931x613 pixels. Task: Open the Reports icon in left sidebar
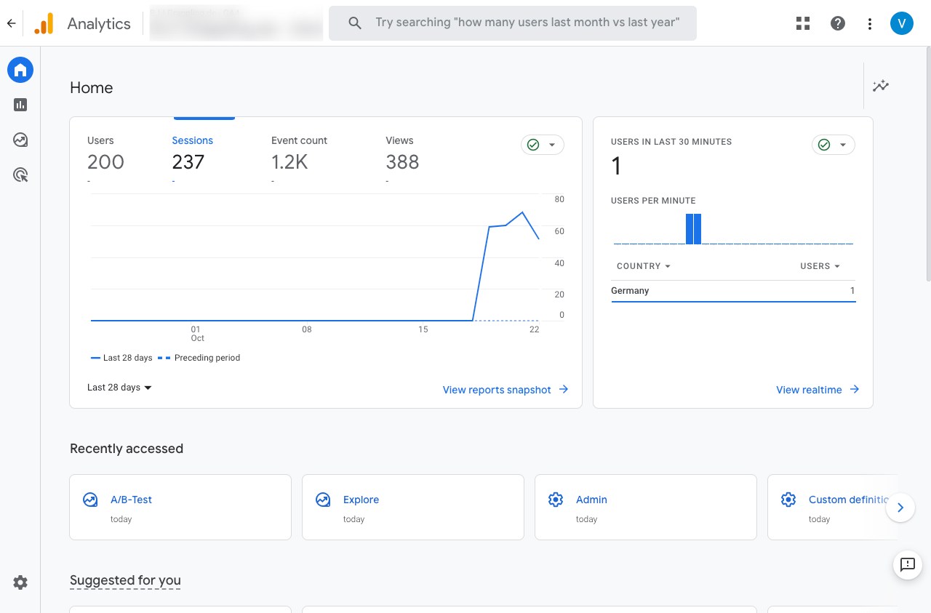(20, 105)
